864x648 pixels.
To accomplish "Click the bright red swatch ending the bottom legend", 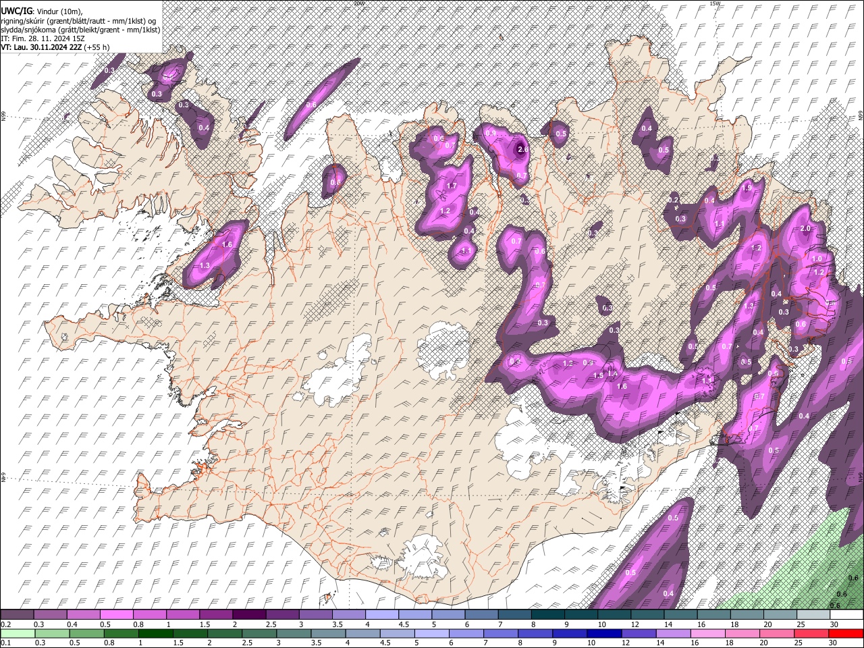I will [x=846, y=634].
